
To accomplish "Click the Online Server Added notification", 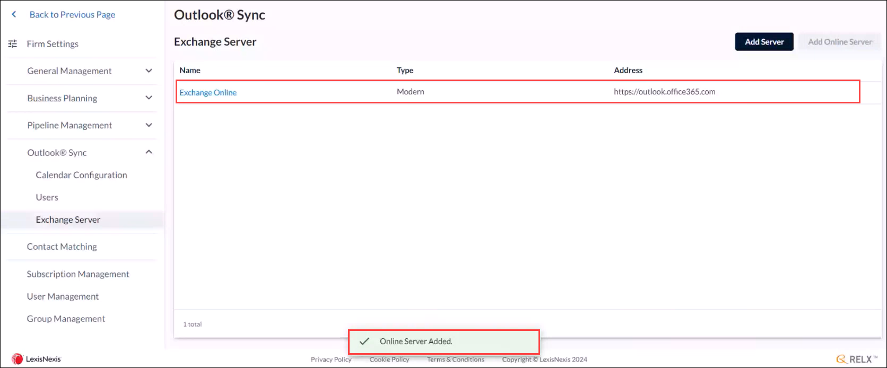I will coord(443,341).
